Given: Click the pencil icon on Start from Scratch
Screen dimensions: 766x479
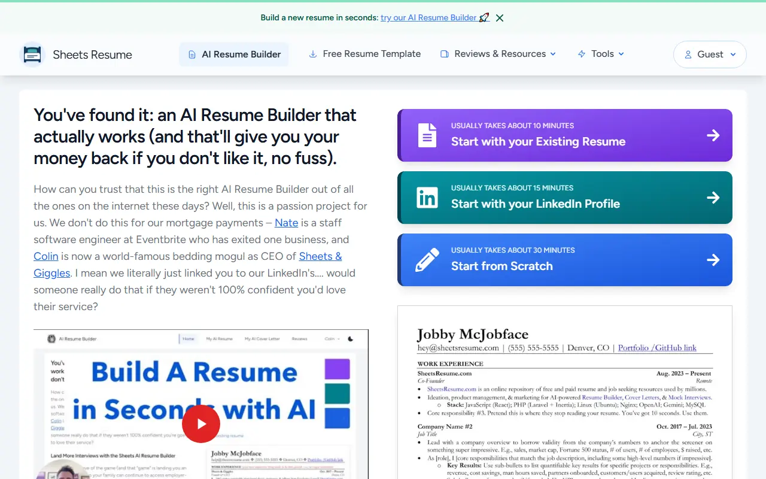Looking at the screenshot, I should pos(427,260).
